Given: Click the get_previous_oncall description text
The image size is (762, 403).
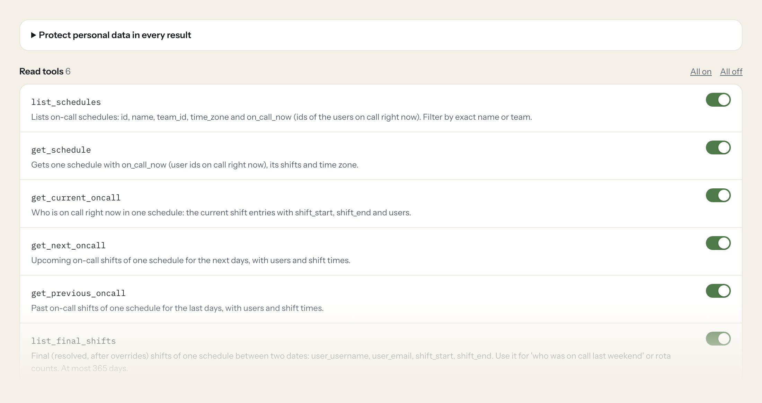Looking at the screenshot, I should 177,308.
